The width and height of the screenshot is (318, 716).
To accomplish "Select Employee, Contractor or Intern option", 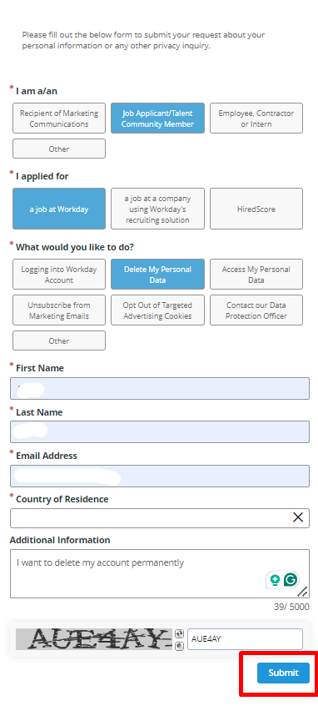I will [x=256, y=118].
